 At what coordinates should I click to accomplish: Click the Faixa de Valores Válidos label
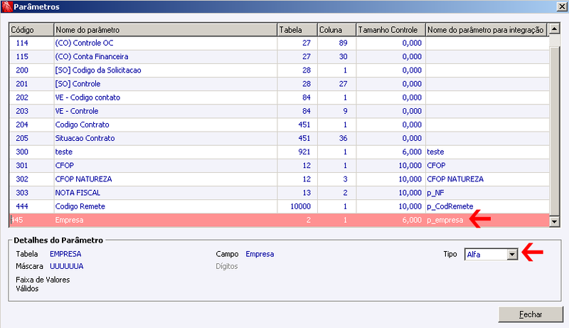(x=43, y=284)
